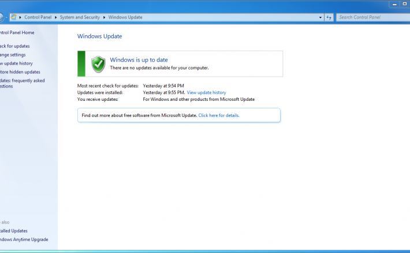Click the 'Windows Update' page title

[100, 36]
